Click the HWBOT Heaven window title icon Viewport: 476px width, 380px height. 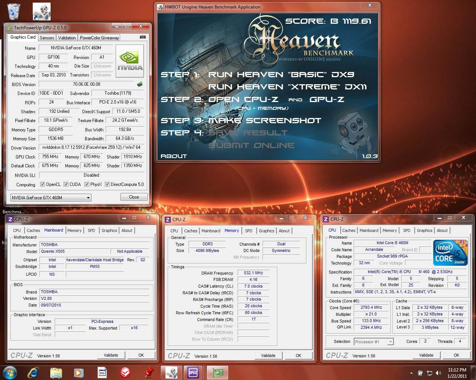click(160, 7)
